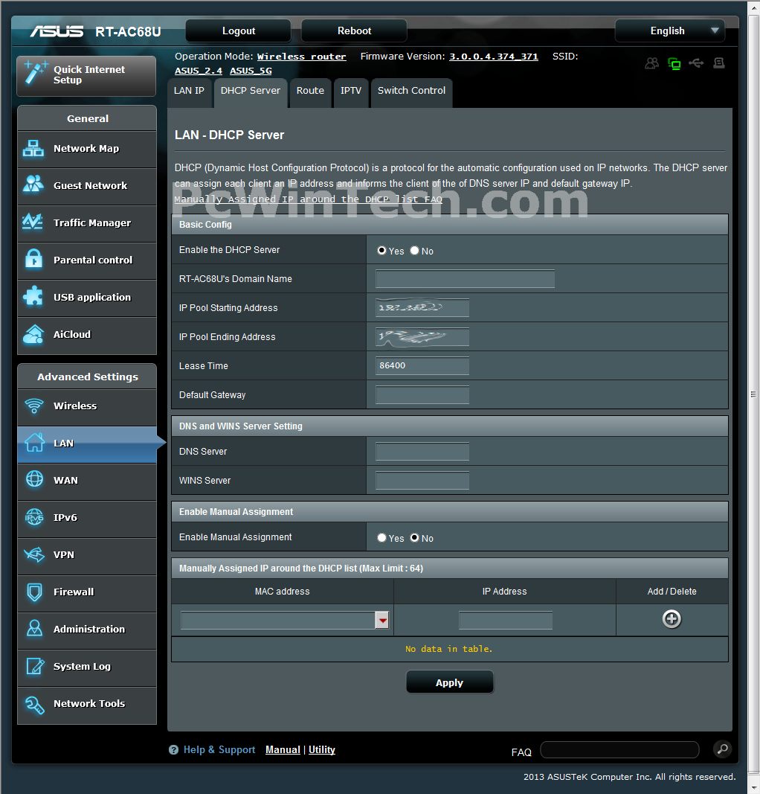Click the RT-AC68U's Domain Name field
760x794 pixels.
point(465,278)
